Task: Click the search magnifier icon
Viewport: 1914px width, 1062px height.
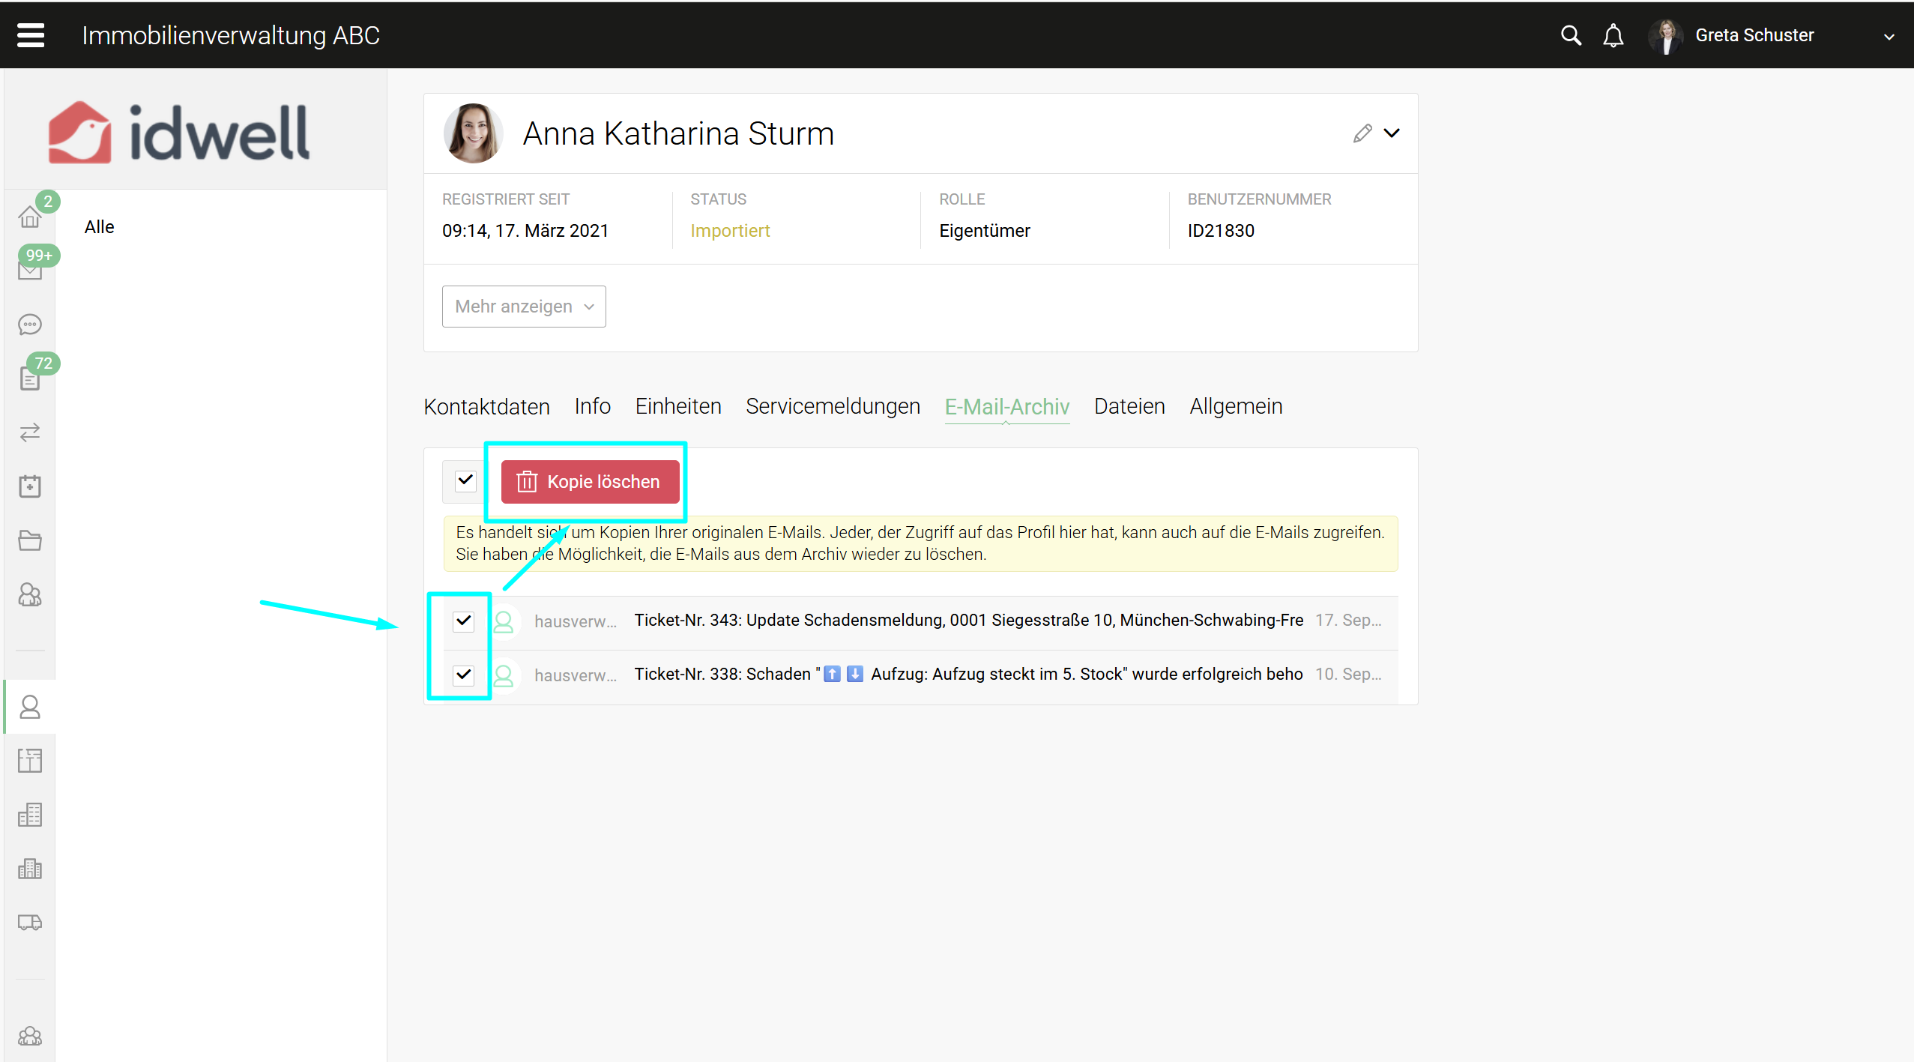Action: pos(1571,35)
